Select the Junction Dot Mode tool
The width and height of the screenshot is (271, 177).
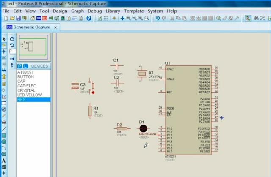click(4, 52)
